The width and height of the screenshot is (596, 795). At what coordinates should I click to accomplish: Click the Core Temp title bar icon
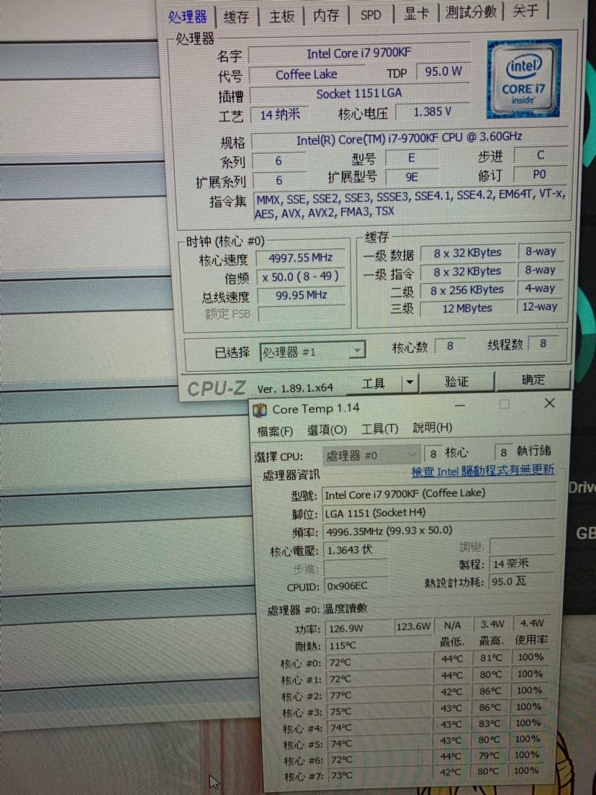point(260,410)
